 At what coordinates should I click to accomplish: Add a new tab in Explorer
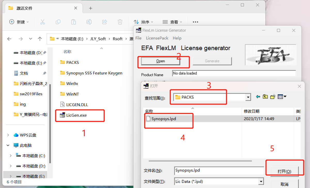point(90,8)
